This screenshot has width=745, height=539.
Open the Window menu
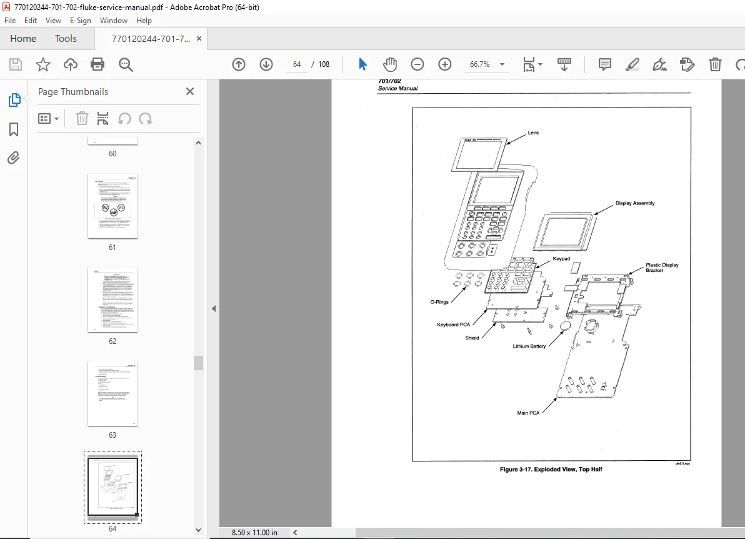pos(114,21)
